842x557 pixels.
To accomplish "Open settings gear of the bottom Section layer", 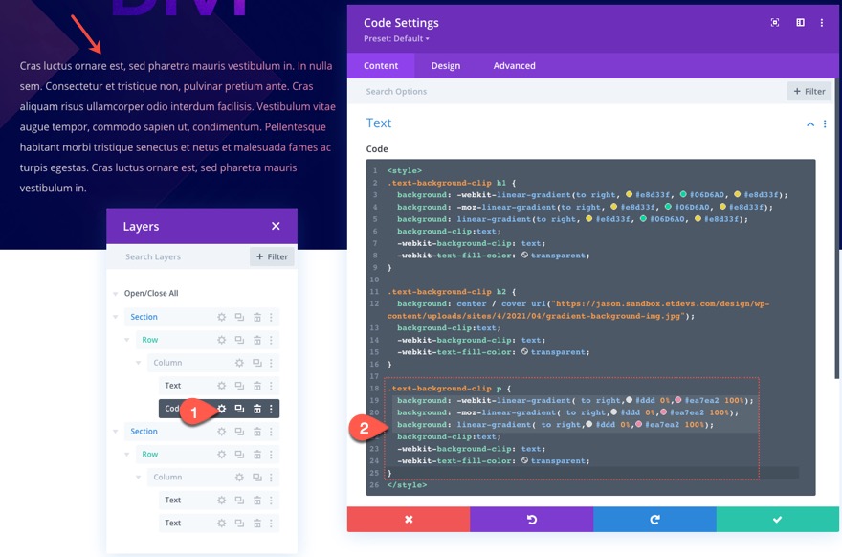I will 221,432.
